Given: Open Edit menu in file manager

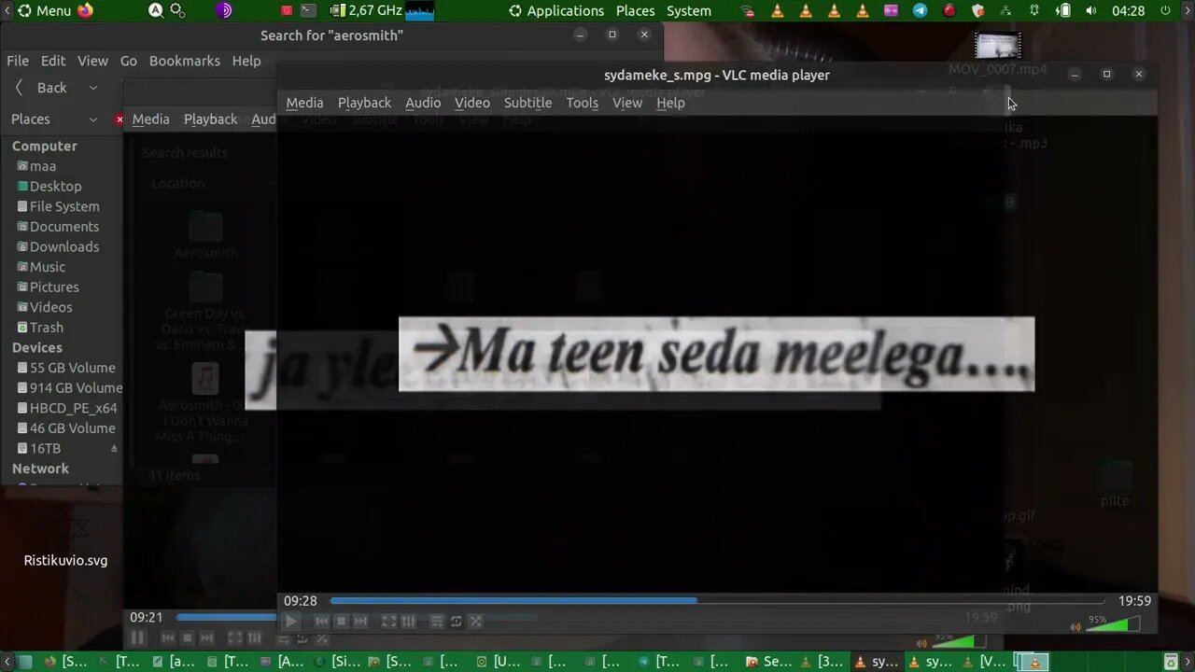Looking at the screenshot, I should pos(53,61).
